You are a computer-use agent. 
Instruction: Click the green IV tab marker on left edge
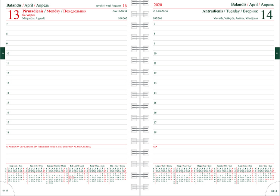point(3,53)
